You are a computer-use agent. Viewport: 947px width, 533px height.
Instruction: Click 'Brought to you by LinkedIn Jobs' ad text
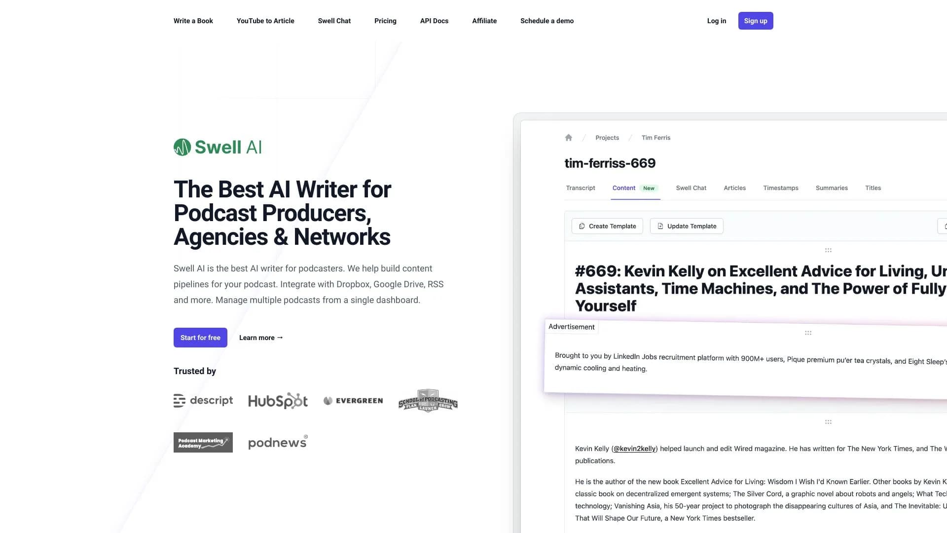click(750, 362)
